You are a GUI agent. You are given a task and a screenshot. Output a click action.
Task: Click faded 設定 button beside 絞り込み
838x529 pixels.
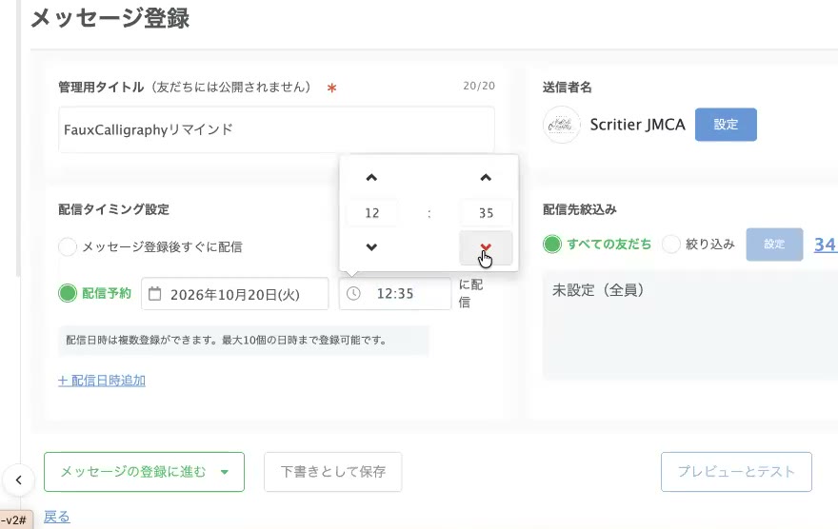pyautogui.click(x=774, y=244)
